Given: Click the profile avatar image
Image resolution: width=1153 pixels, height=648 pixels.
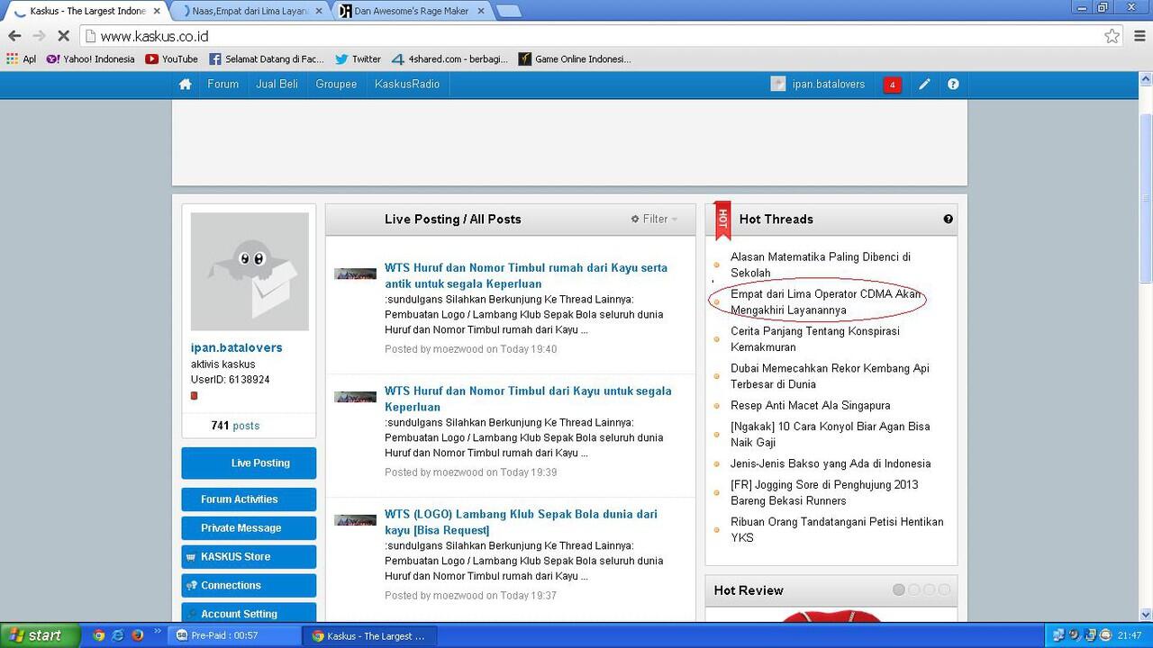Looking at the screenshot, I should tap(250, 272).
